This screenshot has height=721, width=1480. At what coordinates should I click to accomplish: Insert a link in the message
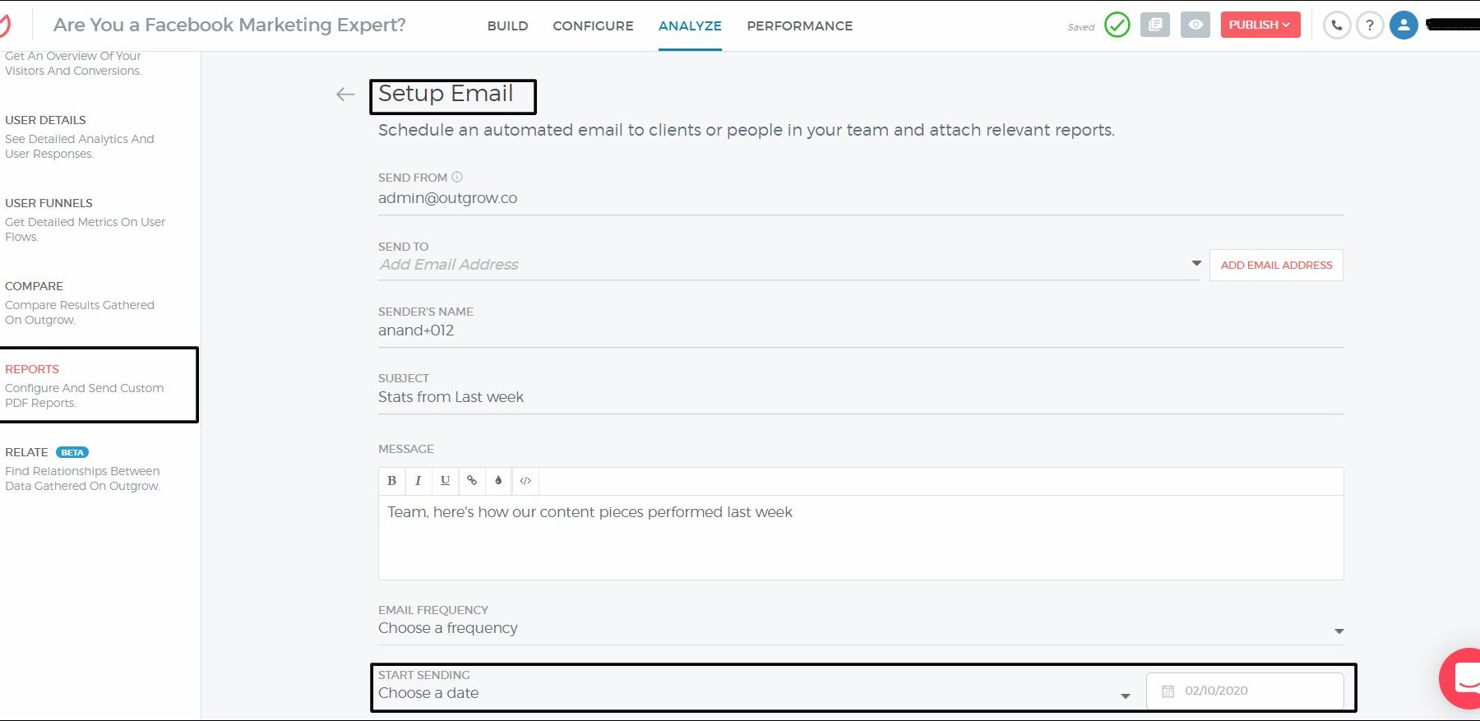pos(472,481)
